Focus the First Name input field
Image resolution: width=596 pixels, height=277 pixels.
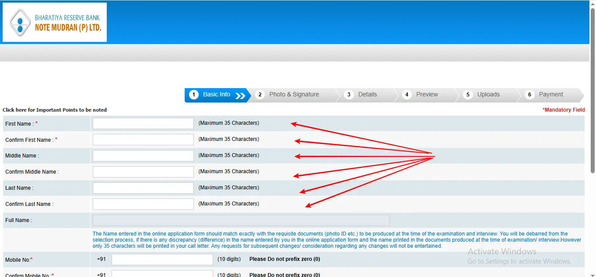(143, 123)
